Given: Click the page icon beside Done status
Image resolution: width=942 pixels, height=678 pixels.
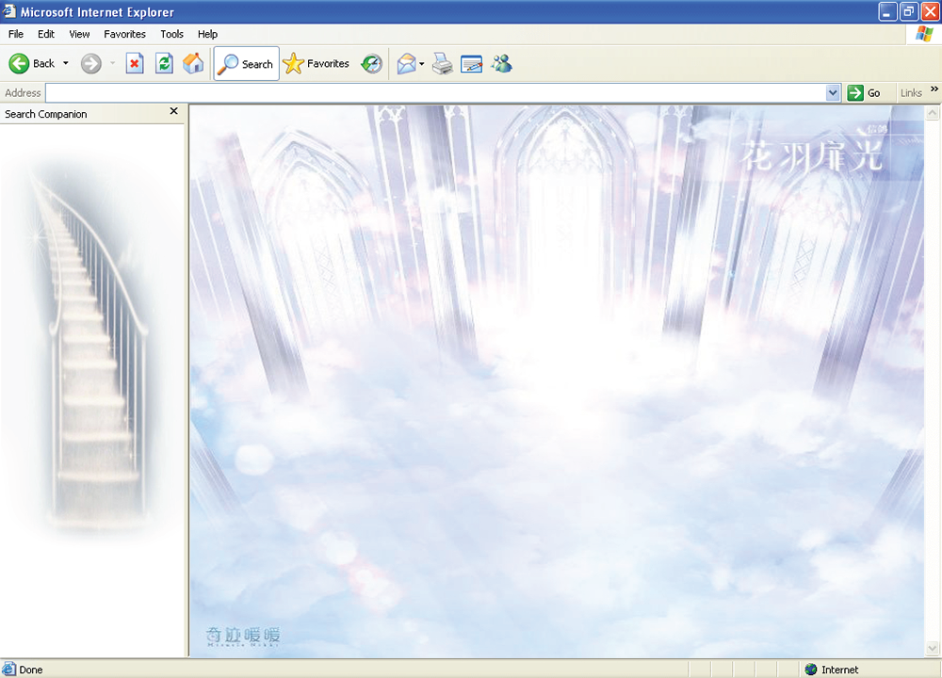Looking at the screenshot, I should tap(9, 669).
